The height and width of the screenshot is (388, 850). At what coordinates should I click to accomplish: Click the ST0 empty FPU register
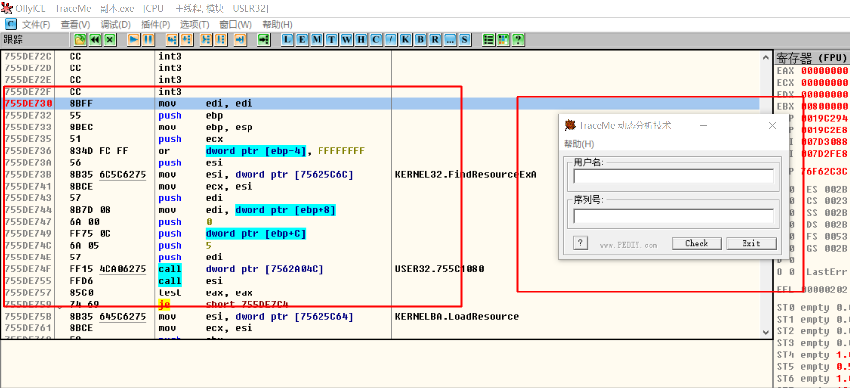point(812,307)
